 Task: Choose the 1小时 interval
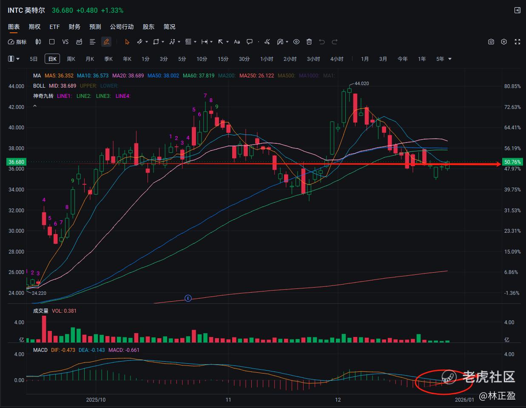point(267,59)
